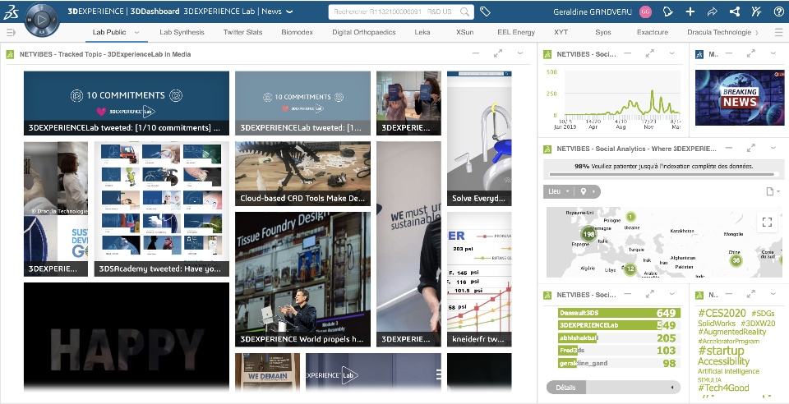The width and height of the screenshot is (789, 404).
Task: Open the hashtag cloud widget chevron menu
Action: coord(773,293)
